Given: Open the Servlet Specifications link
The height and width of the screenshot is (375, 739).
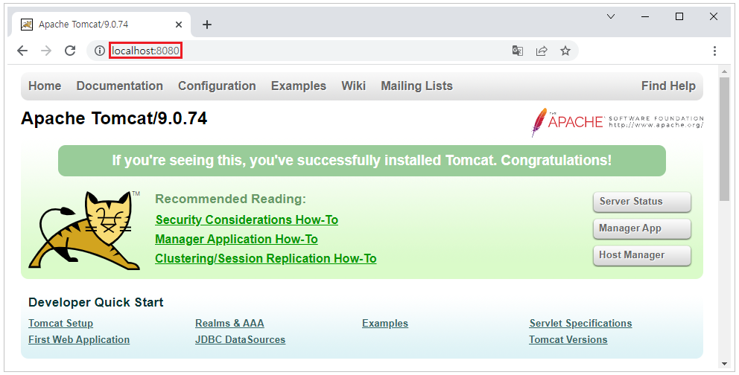Looking at the screenshot, I should tap(580, 323).
